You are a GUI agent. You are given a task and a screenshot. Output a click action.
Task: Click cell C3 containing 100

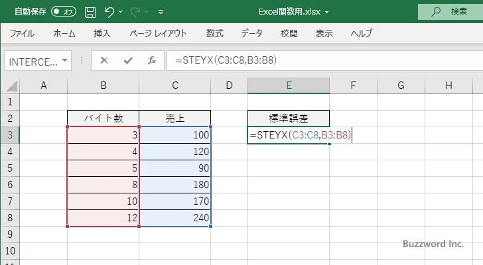coord(175,135)
